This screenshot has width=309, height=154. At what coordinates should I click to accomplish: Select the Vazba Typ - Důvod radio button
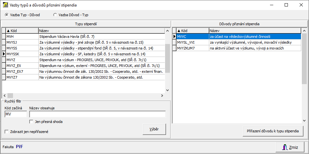point(6,15)
